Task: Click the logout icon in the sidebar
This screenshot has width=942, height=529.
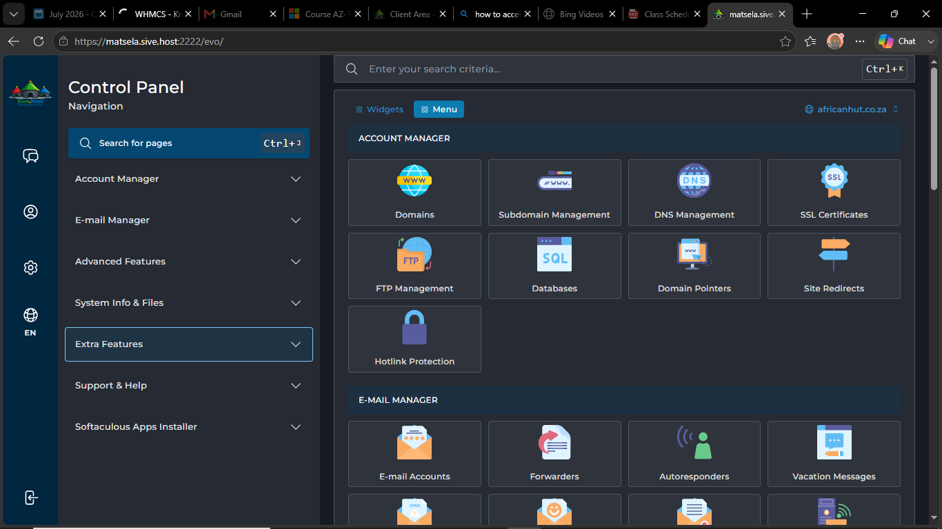Action: pyautogui.click(x=30, y=497)
